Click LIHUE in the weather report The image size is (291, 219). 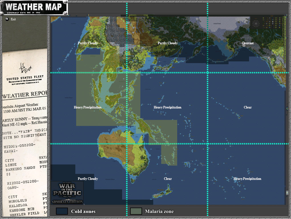pyautogui.click(x=11, y=165)
